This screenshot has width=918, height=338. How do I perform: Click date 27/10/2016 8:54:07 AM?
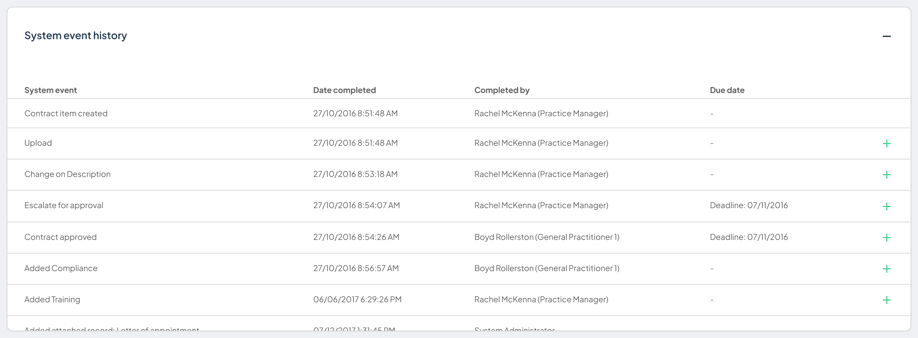point(356,205)
